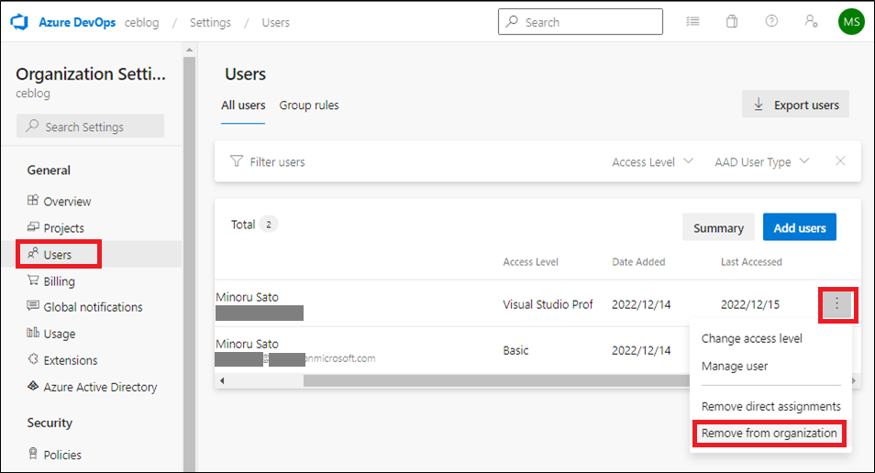Click the Add users button
Viewport: 875px width, 473px height.
click(x=799, y=227)
